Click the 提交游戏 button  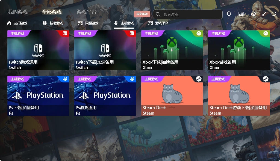142,14
